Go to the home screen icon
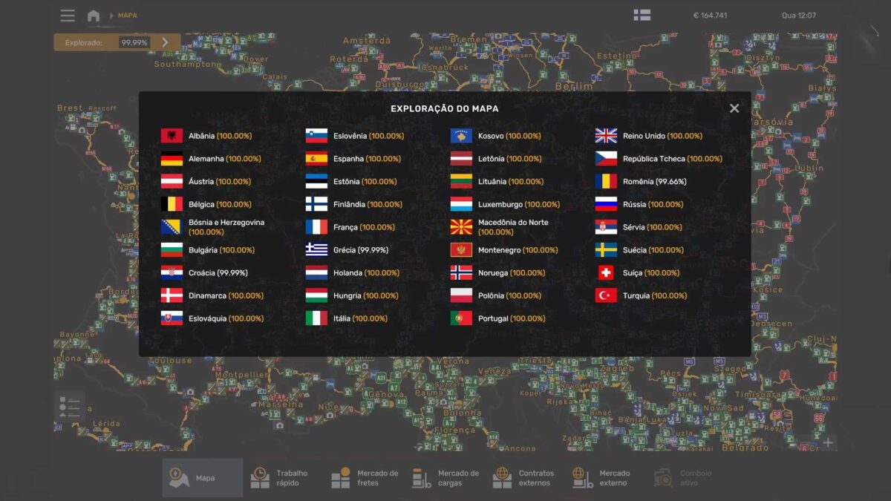The image size is (891, 501). pyautogui.click(x=94, y=16)
